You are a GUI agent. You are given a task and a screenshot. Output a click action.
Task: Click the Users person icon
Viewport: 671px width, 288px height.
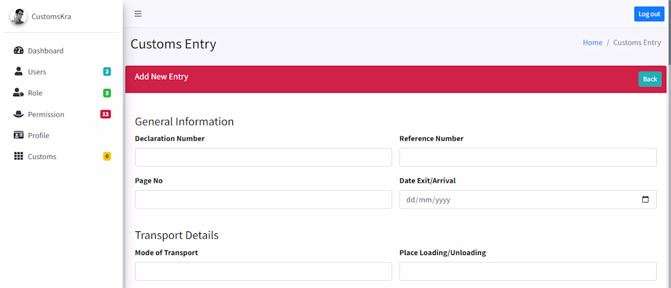coord(18,72)
